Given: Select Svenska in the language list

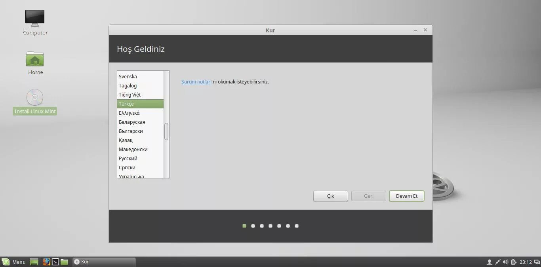Looking at the screenshot, I should point(140,76).
